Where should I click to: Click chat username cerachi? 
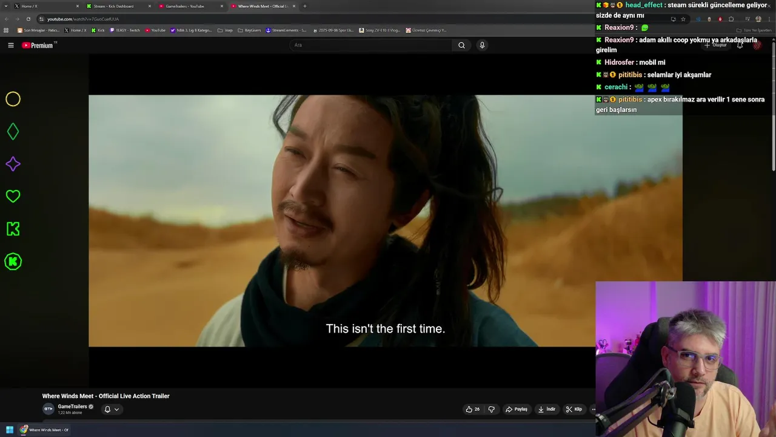tap(616, 87)
